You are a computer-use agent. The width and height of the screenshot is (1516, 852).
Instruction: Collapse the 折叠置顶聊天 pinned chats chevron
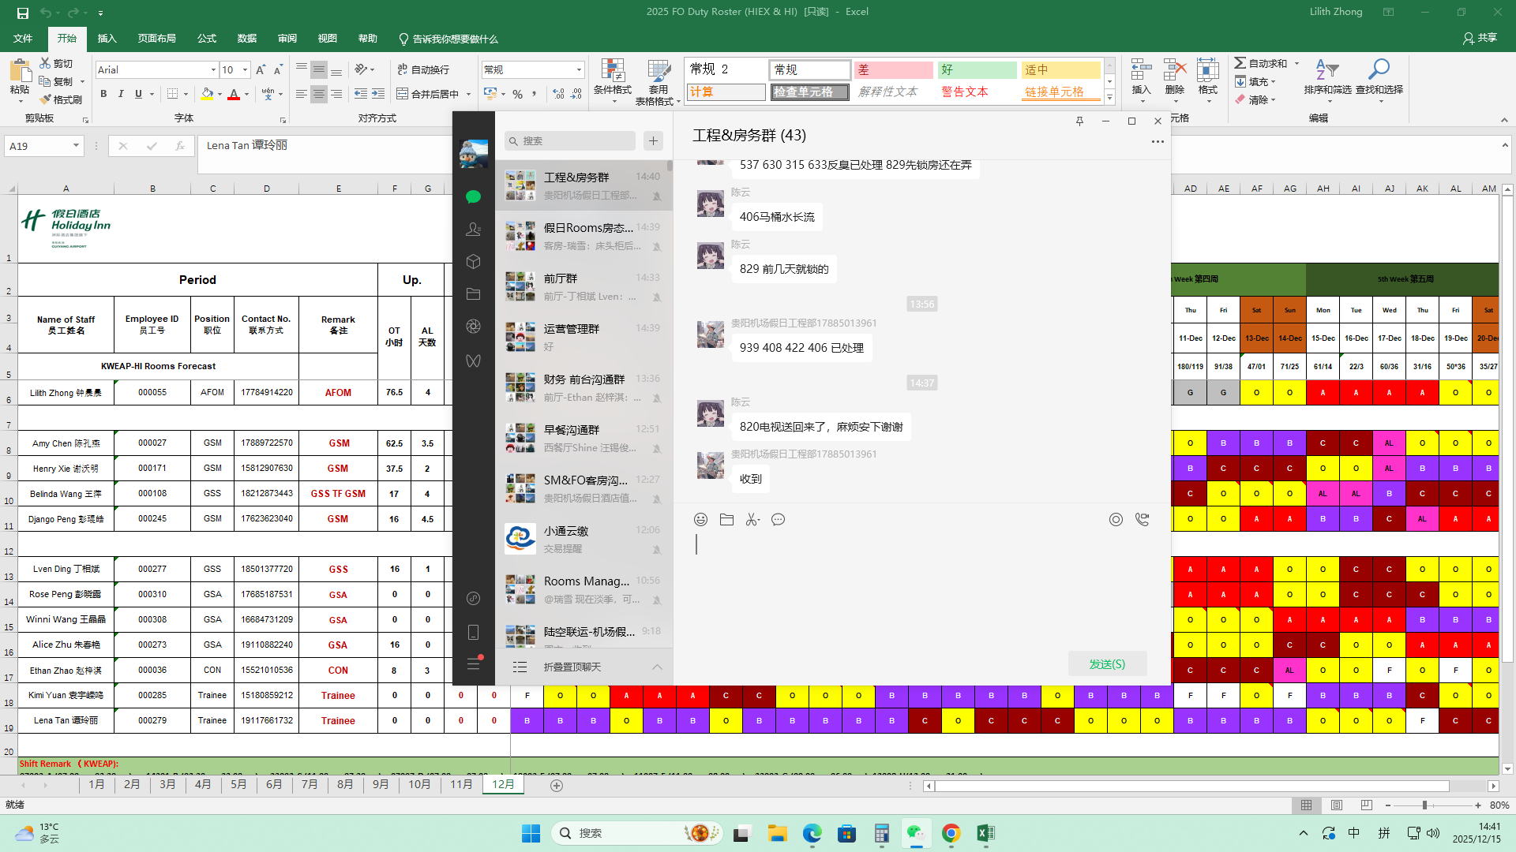(657, 667)
